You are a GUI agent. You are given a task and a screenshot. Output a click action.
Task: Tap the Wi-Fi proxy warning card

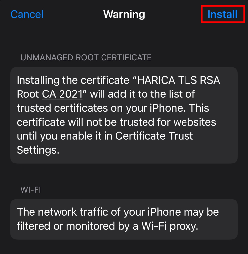[x=124, y=219]
